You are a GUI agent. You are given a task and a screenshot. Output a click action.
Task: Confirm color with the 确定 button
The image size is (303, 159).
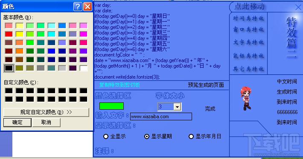pos(17,122)
